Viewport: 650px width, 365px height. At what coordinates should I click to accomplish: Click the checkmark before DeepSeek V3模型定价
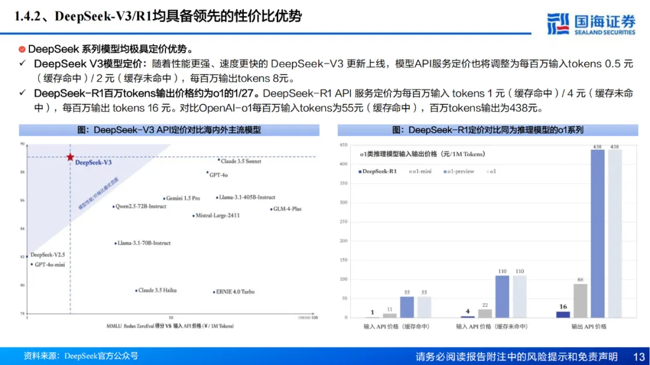click(23, 63)
